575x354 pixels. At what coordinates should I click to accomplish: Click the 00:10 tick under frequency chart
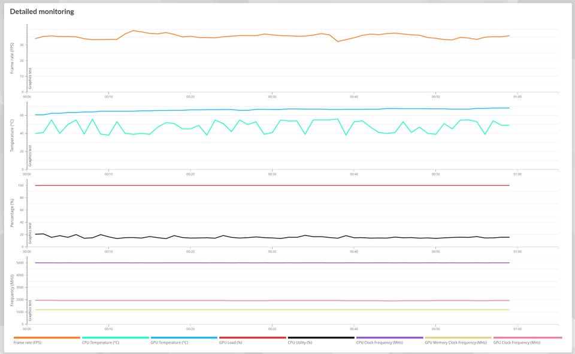pyautogui.click(x=108, y=329)
